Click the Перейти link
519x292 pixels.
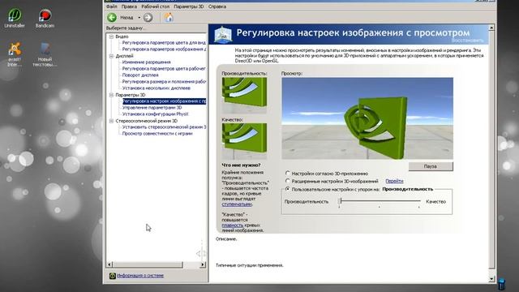[x=394, y=181]
